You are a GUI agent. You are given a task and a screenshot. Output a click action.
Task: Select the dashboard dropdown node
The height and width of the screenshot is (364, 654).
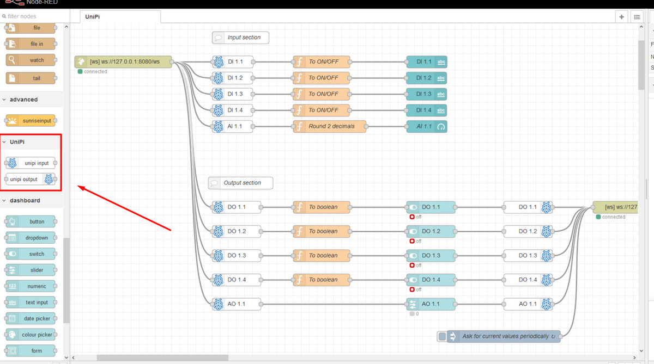click(31, 238)
